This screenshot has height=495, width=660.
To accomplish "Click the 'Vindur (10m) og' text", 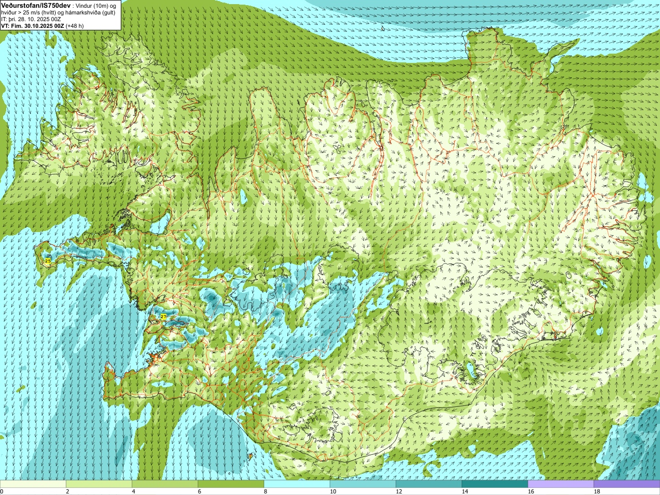I will pyautogui.click(x=96, y=6).
